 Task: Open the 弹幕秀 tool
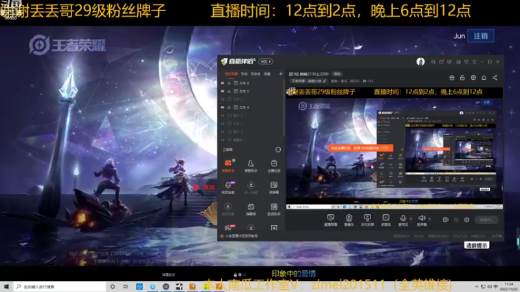point(251,209)
